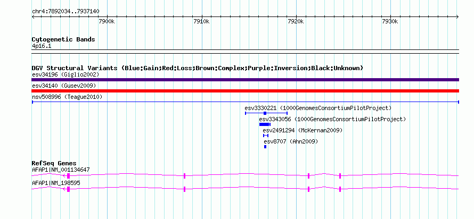Open esv3330221 1000Genomes label
The width and height of the screenshot is (474, 219).
click(x=318, y=108)
